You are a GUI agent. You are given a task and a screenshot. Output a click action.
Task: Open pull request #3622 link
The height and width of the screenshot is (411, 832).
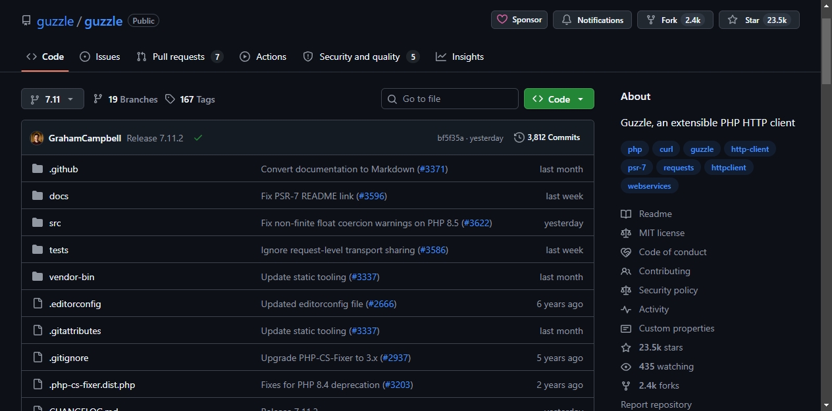477,223
